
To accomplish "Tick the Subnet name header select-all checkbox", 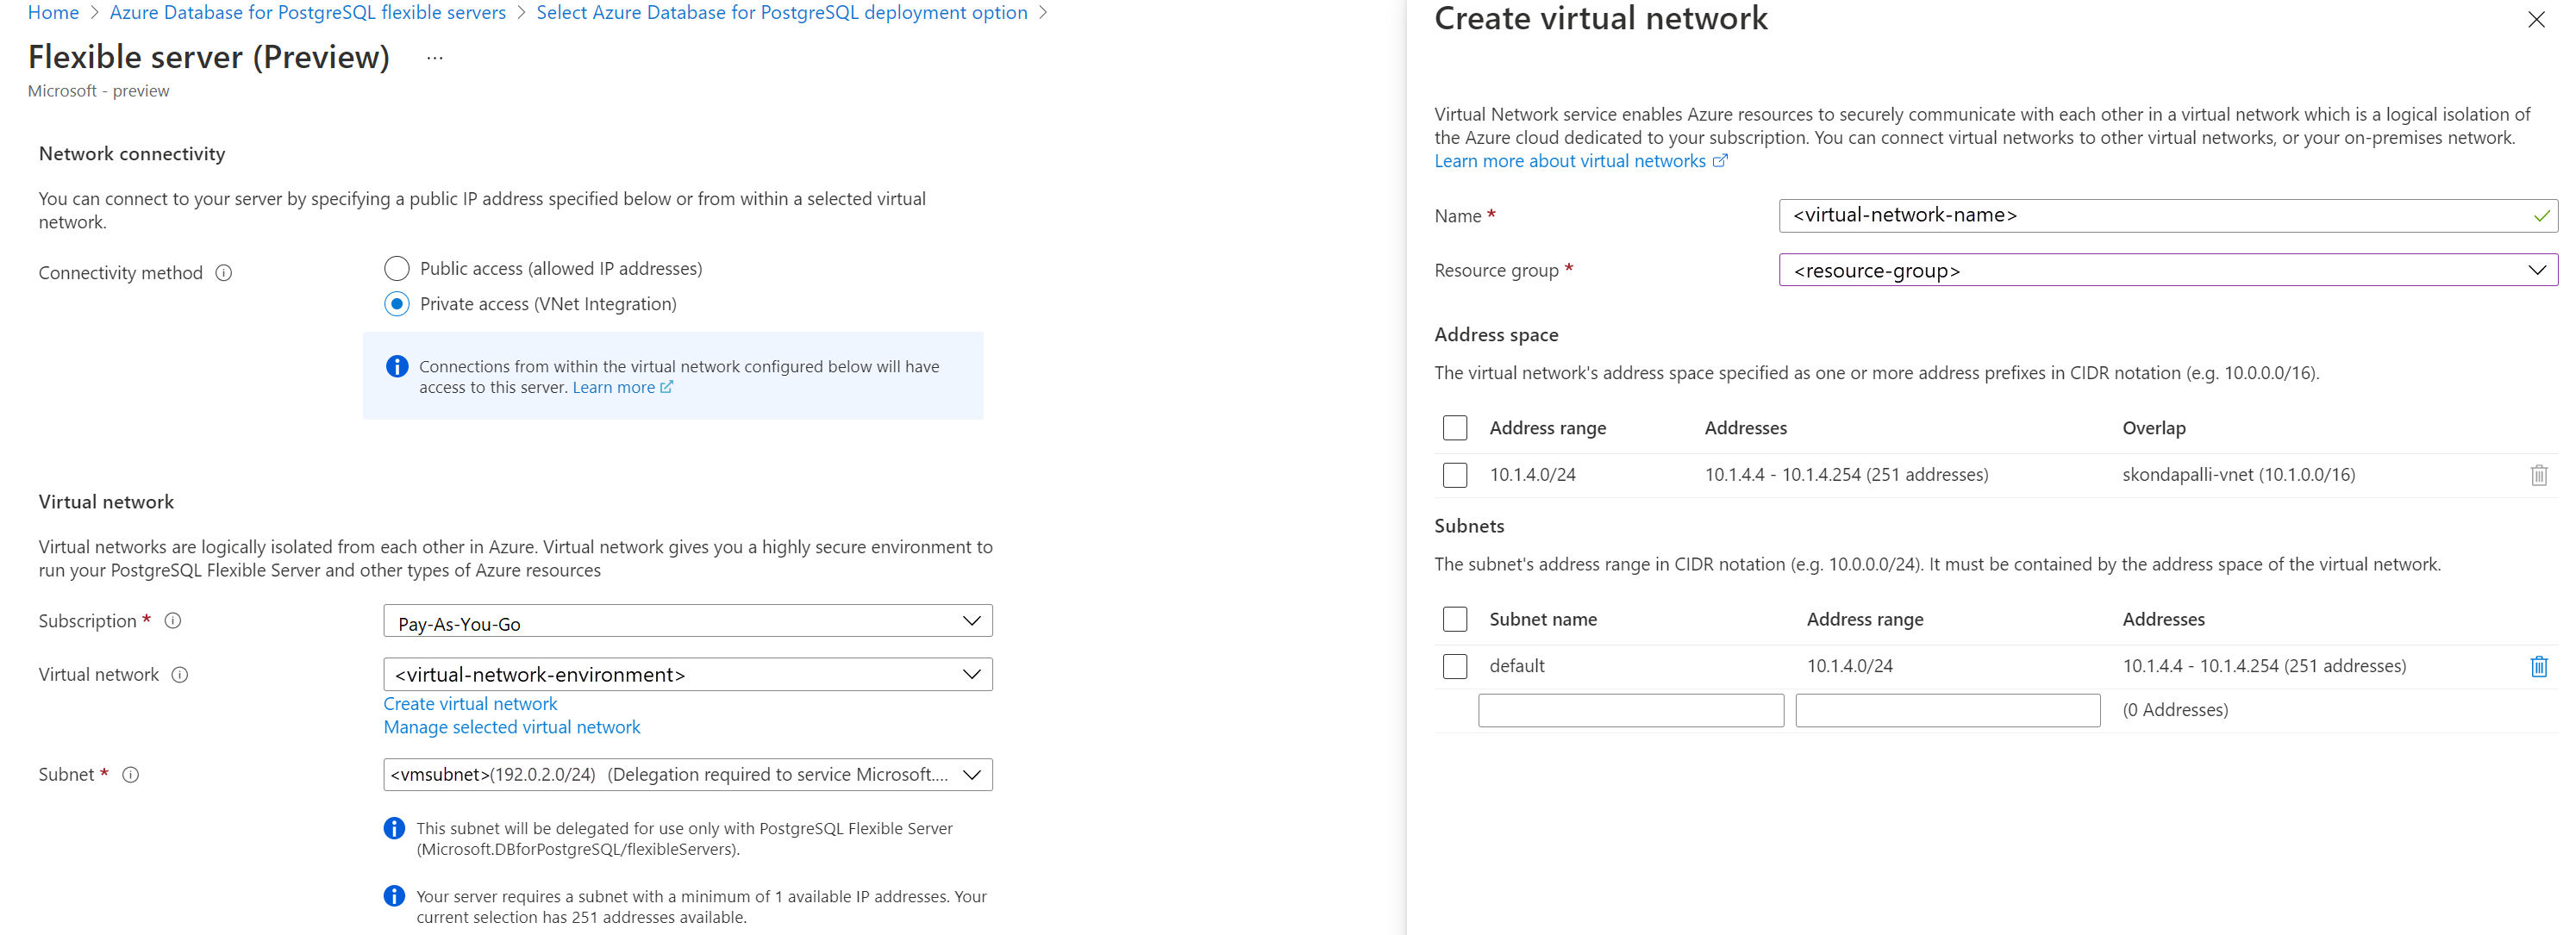I will point(1455,620).
